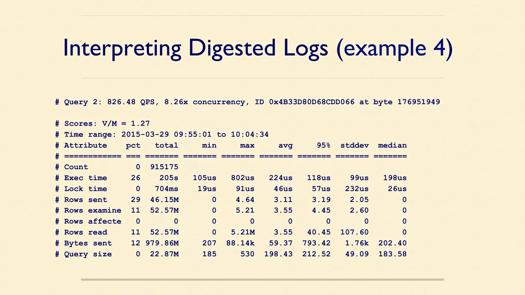
Task: Click the 'Rows examine' row label
Action: [x=93, y=210]
